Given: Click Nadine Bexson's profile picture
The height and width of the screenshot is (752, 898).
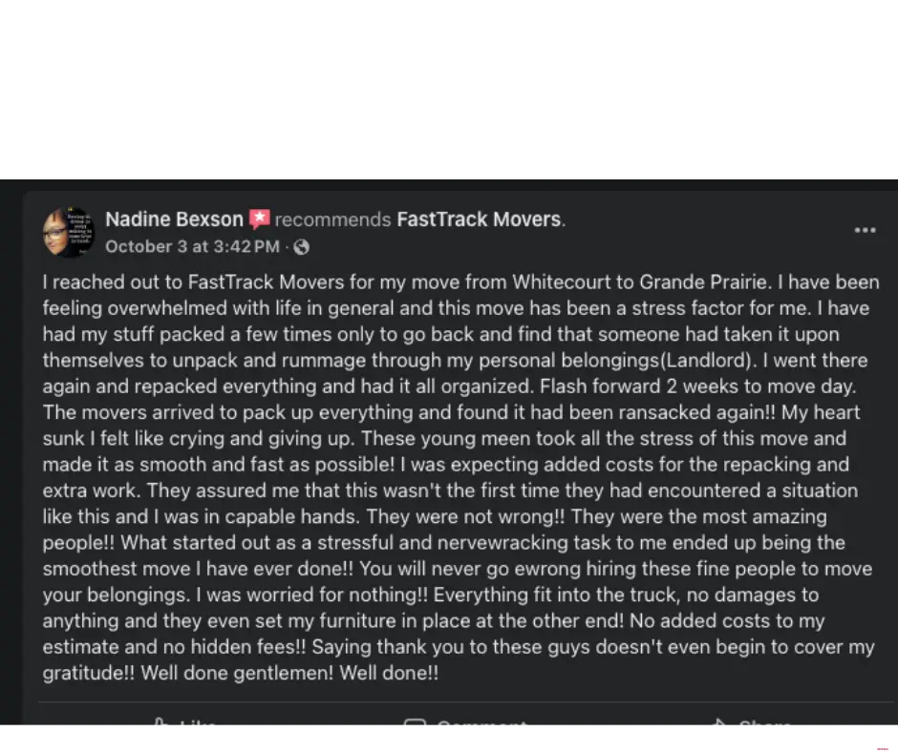Looking at the screenshot, I should [x=68, y=232].
